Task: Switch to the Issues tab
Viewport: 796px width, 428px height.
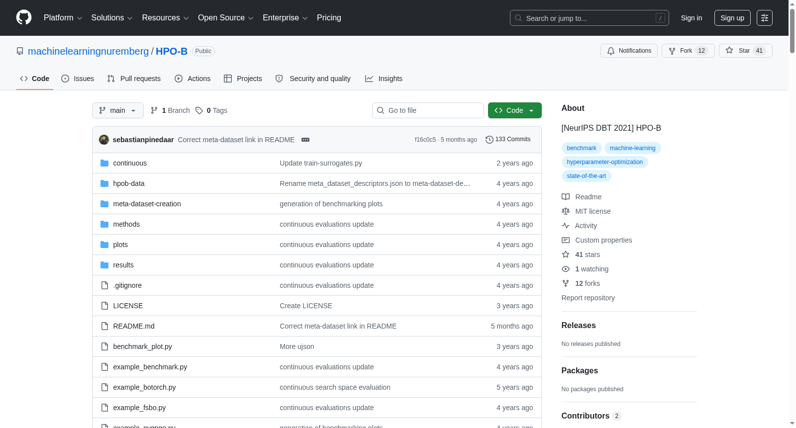Action: tap(78, 79)
